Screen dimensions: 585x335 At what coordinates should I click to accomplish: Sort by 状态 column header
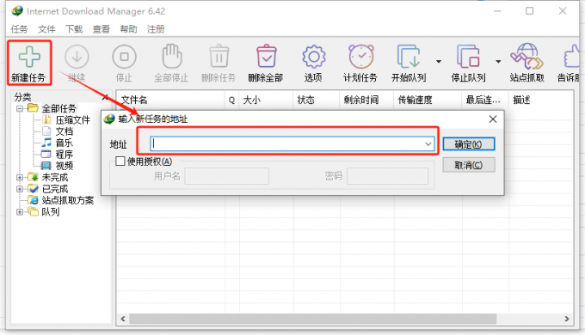316,100
